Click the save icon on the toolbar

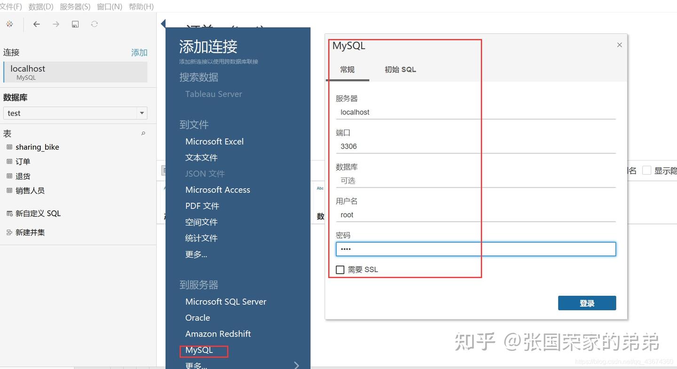pos(75,24)
